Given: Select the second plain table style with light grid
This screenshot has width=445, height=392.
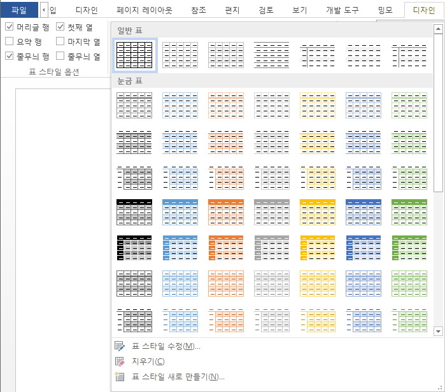Looking at the screenshot, I should pyautogui.click(x=180, y=55).
